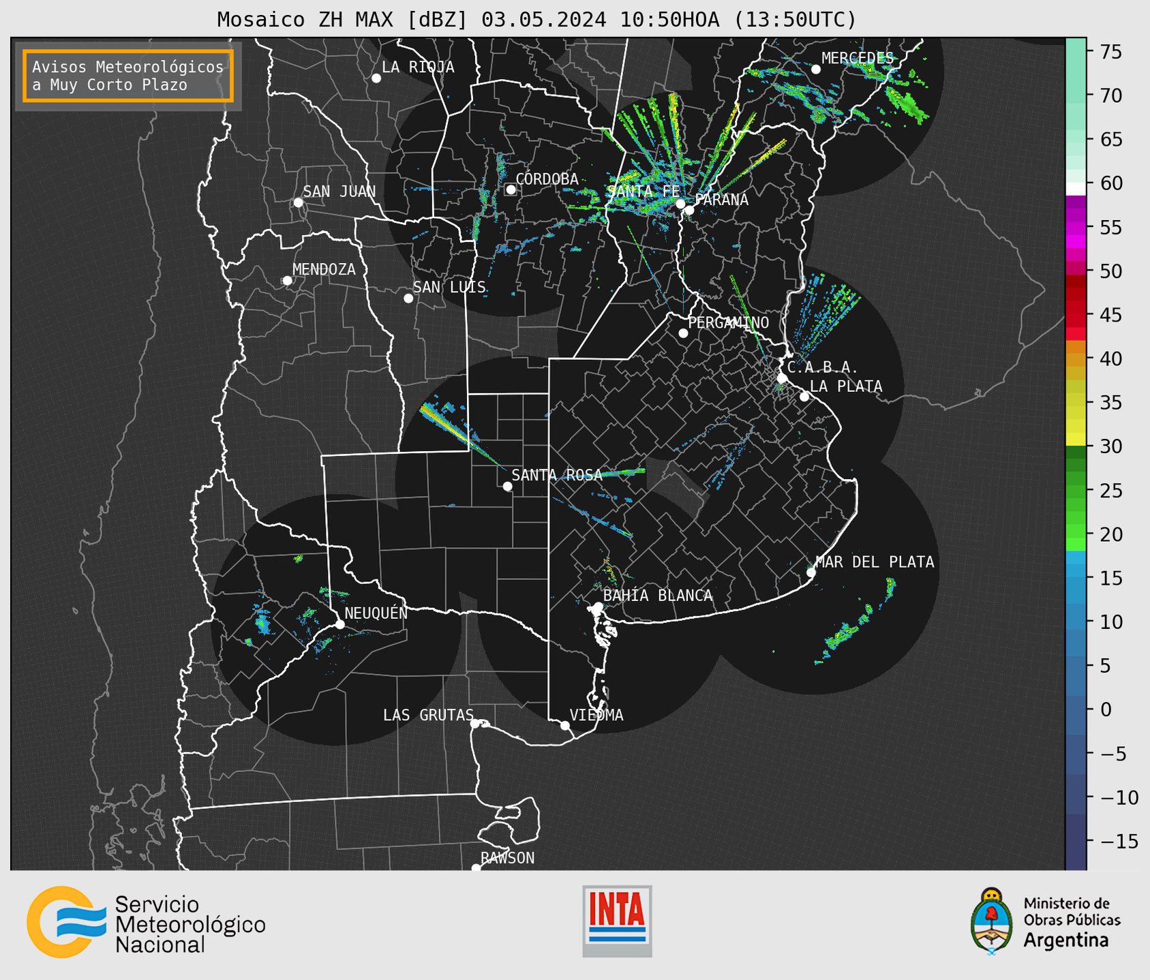This screenshot has height=980, width=1150.
Task: Click the Avisos Meteorológicos a Muy Corto Plazo box
Action: pyautogui.click(x=128, y=76)
